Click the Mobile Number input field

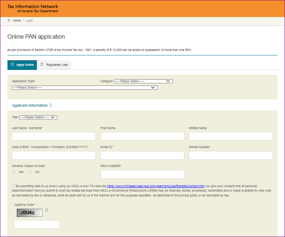tap(231, 155)
